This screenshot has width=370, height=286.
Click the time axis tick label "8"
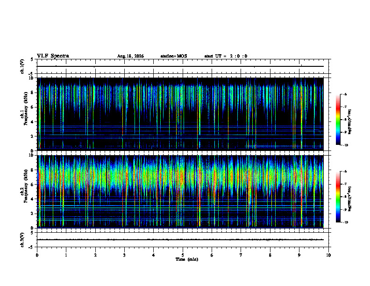coord(270,255)
